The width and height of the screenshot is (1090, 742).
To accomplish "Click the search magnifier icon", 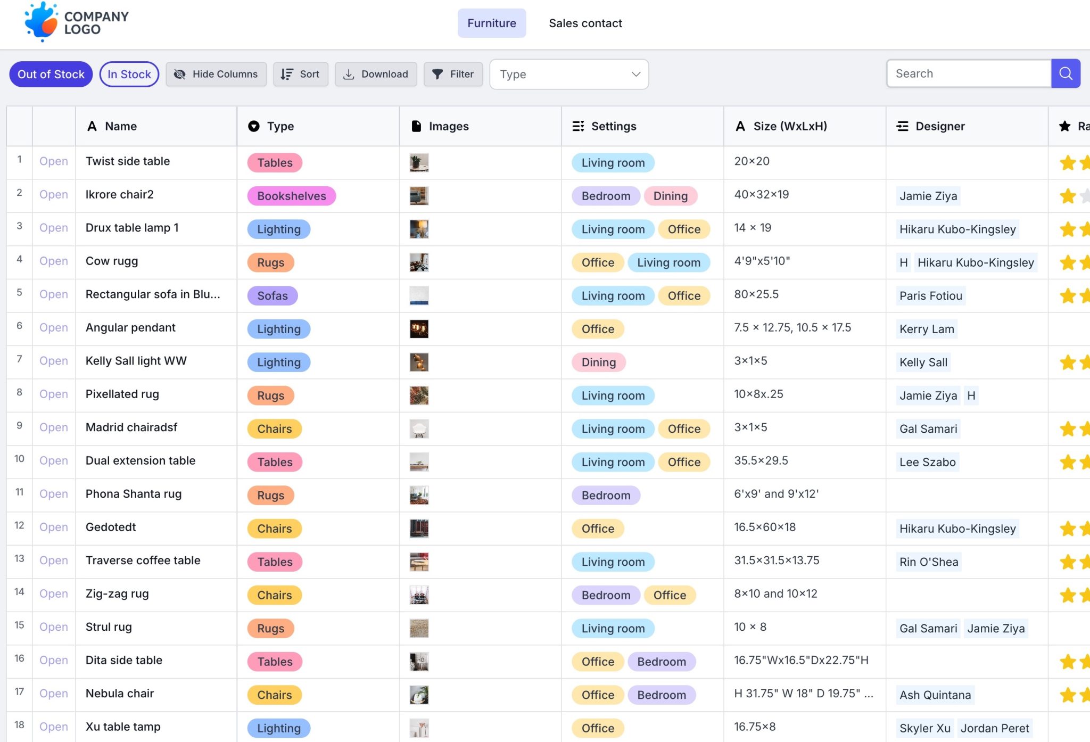I will [1066, 73].
